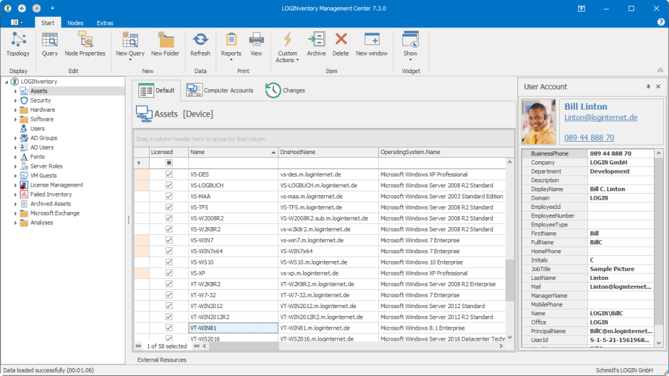Select Security node in tree
The width and height of the screenshot is (669, 376).
tap(41, 100)
